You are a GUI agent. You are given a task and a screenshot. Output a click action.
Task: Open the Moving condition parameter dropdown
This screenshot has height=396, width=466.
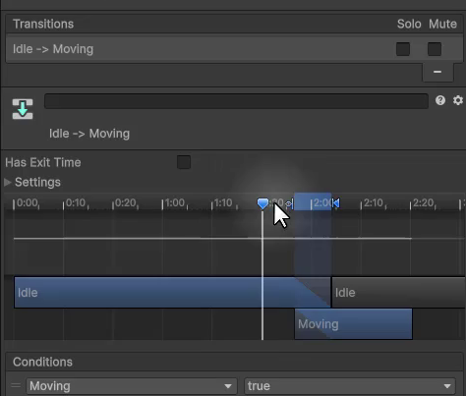point(132,386)
